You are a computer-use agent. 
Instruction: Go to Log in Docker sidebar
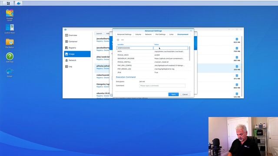(77, 66)
